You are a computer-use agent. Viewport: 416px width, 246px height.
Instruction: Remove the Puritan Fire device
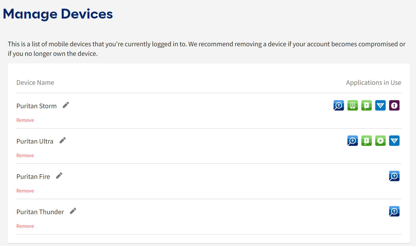pyautogui.click(x=25, y=191)
